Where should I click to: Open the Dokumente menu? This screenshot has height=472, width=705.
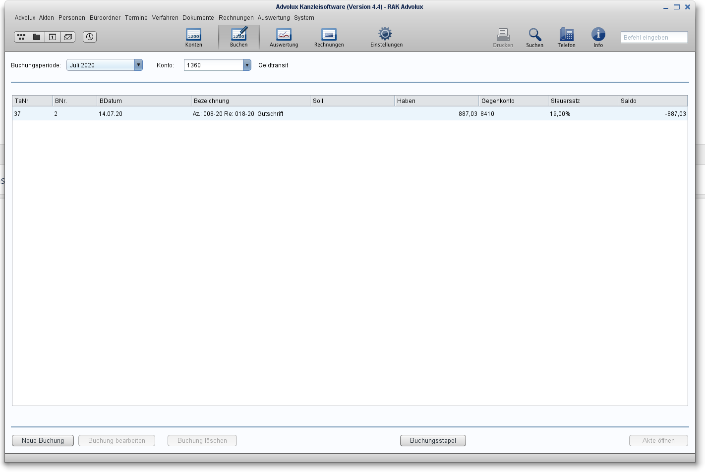click(x=198, y=18)
